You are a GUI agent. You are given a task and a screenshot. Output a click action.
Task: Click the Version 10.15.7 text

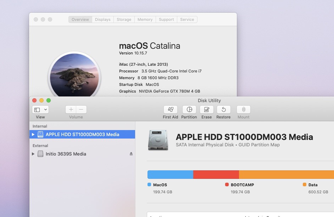point(133,53)
